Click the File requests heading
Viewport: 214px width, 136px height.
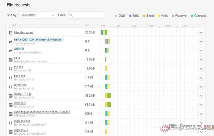click(19, 5)
